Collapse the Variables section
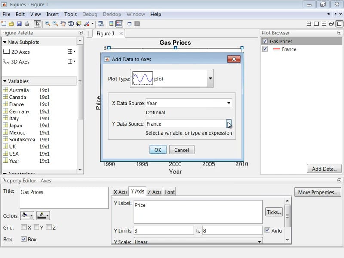Screen dimensions: 344x258 pos(5,81)
